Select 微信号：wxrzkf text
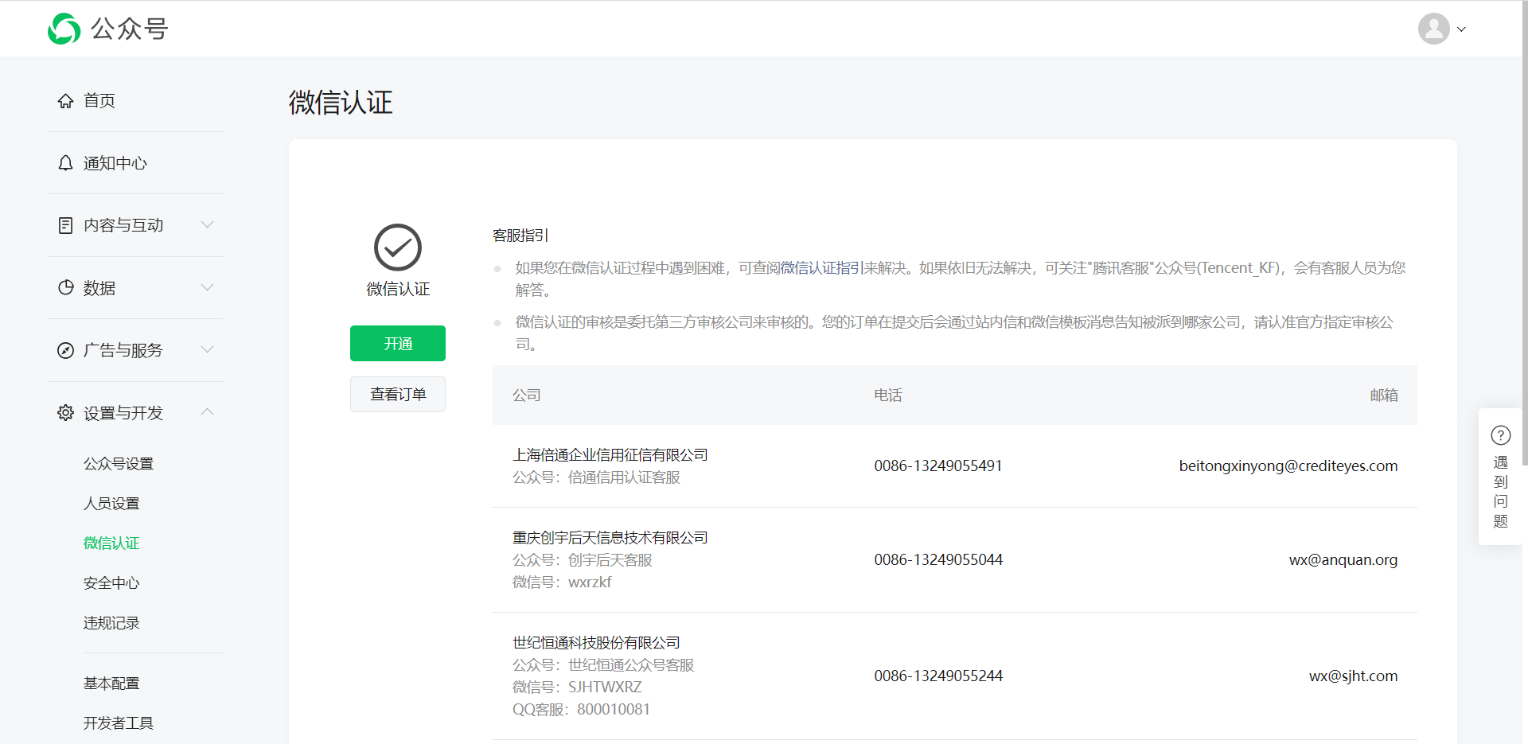This screenshot has width=1528, height=744. (562, 582)
